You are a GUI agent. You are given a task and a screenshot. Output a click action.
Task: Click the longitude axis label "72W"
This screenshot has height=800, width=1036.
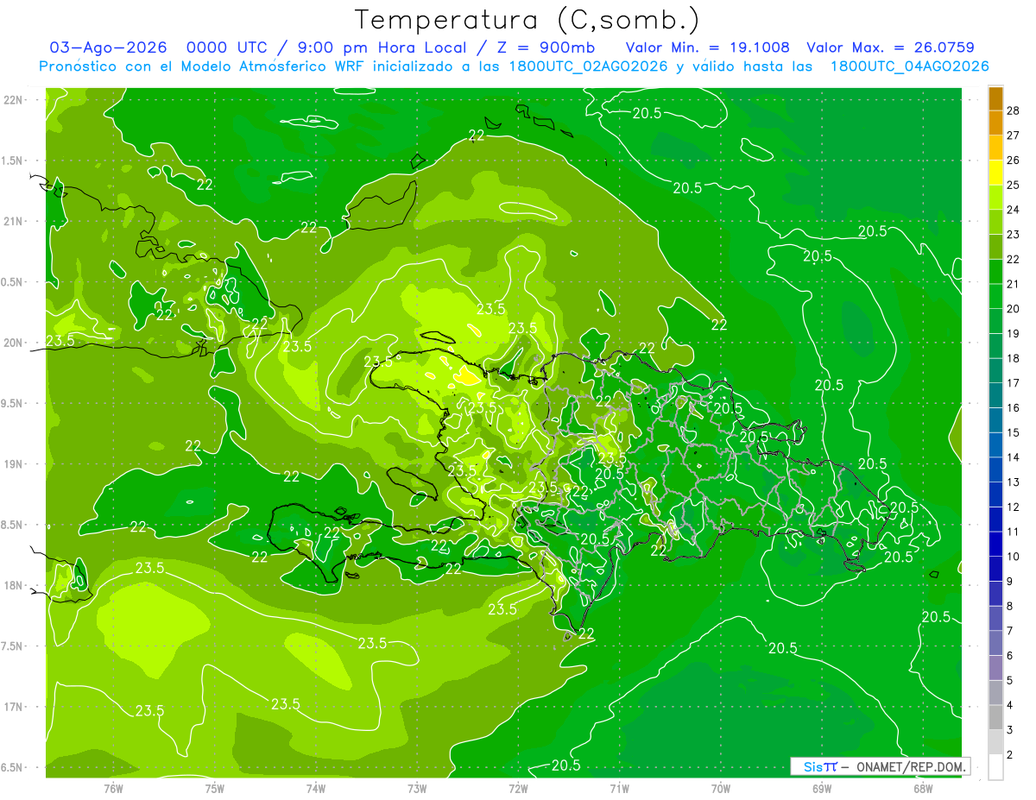tap(518, 788)
